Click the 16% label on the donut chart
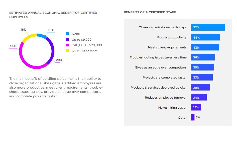 point(23,30)
